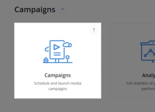Open the Analytics card title
The height and width of the screenshot is (112, 155).
149,75
